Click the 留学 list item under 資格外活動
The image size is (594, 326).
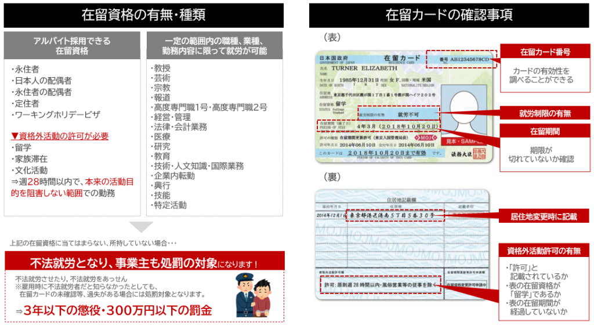(21, 148)
